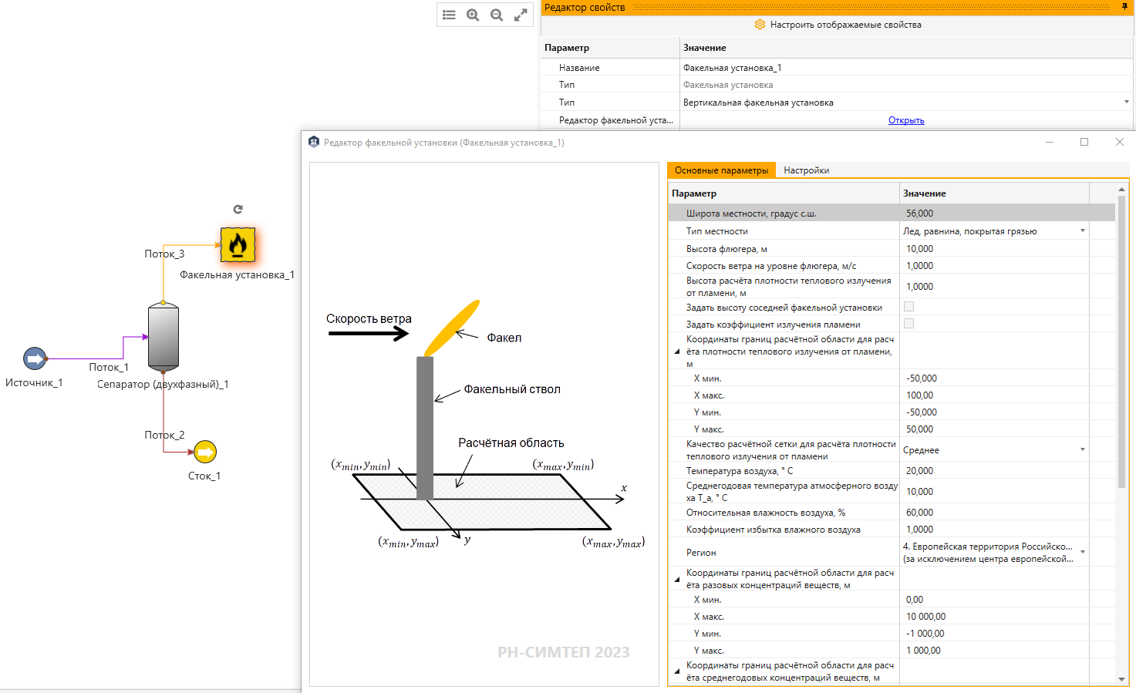
Task: Enable Задать коэффициент излучения пламени checkbox
Action: pos(908,324)
